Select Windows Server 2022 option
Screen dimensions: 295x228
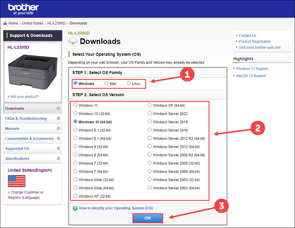click(150, 114)
